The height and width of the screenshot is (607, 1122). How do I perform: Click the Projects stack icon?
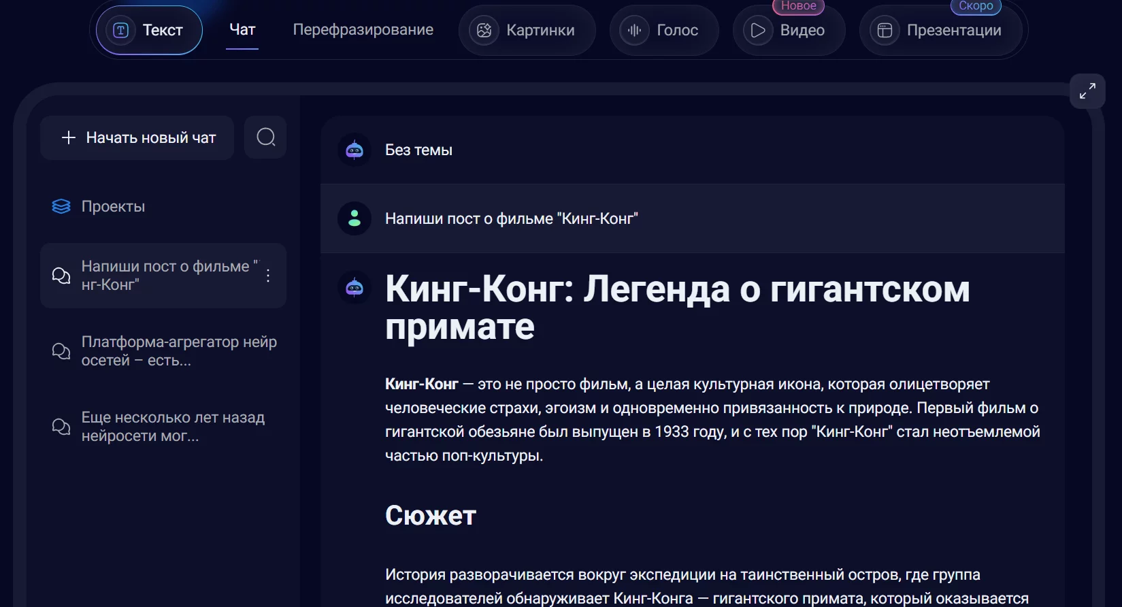pos(61,206)
